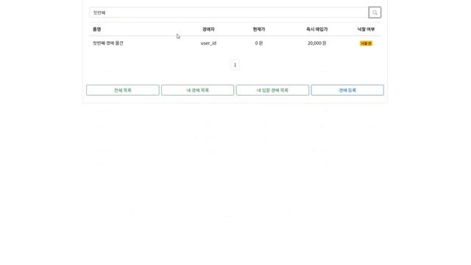Select the user_id seller cell
The image size is (471, 265).
tap(208, 43)
